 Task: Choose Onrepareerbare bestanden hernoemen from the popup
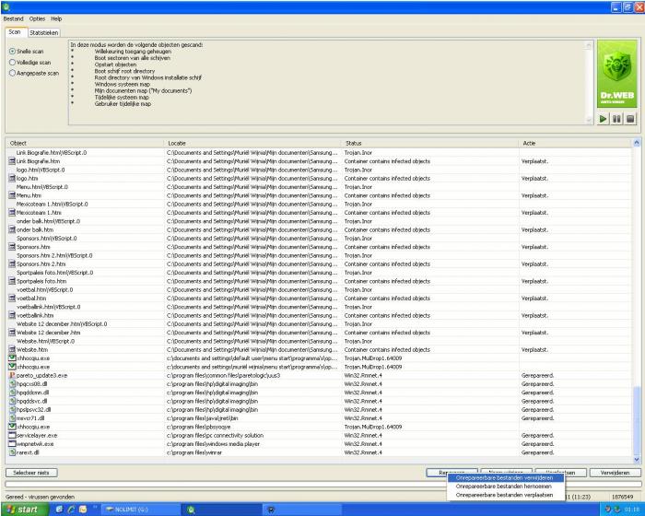click(505, 487)
